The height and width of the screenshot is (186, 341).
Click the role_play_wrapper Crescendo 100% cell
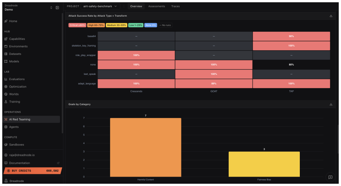tap(136, 55)
